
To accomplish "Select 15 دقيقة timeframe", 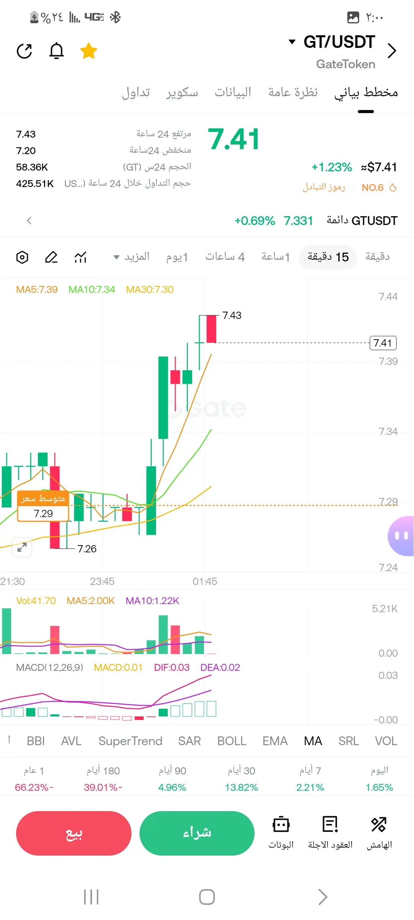I will pos(328,257).
